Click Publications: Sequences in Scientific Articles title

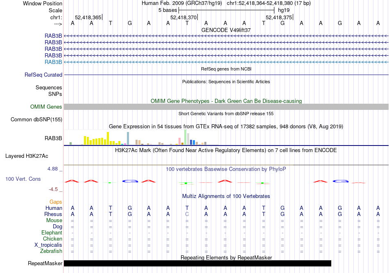click(226, 82)
